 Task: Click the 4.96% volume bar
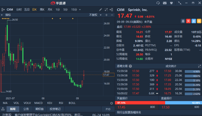193,71
